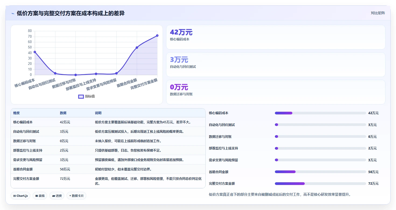396x210 pixels.
Task: Click the 未纳入报价 description in the table
Action: pos(128,141)
